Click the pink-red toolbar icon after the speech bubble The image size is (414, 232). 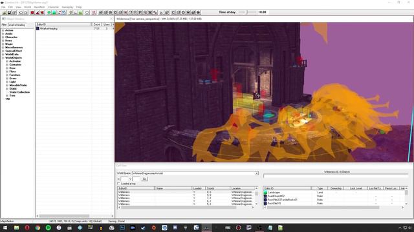click(94, 12)
